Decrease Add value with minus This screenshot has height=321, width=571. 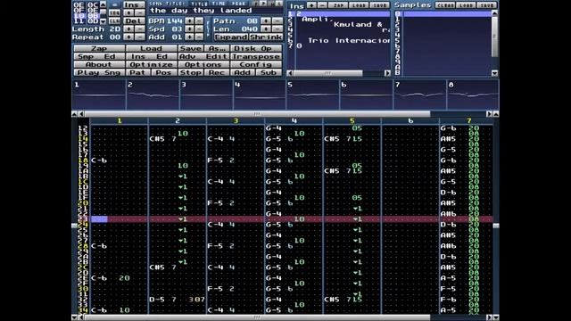[199, 37]
